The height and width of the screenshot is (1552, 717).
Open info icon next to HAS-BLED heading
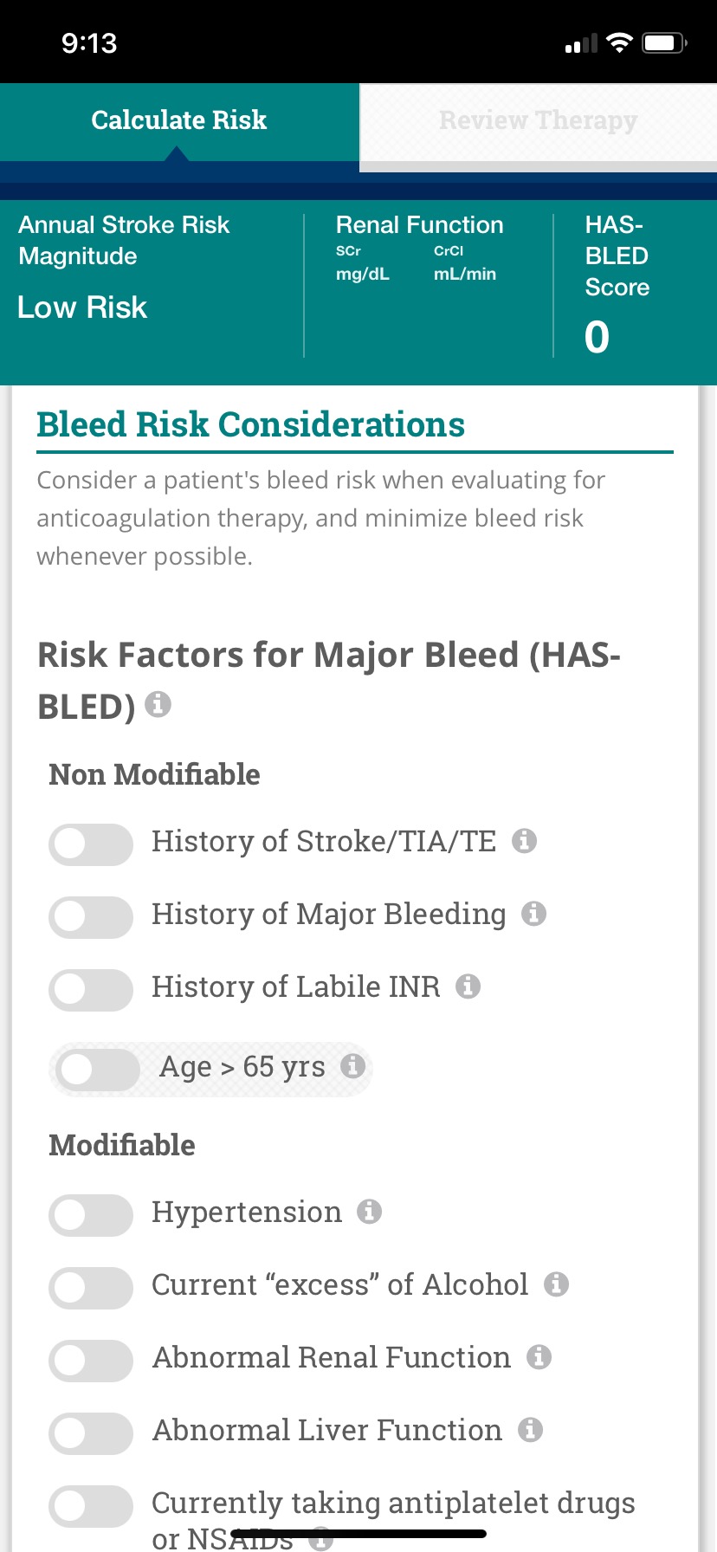point(158,704)
